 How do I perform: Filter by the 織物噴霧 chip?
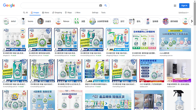click(x=171, y=21)
